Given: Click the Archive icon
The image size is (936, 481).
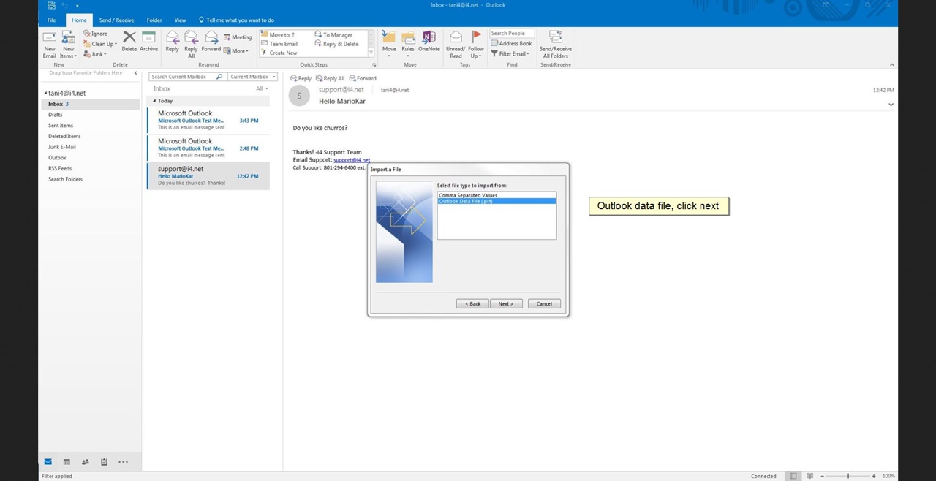Looking at the screenshot, I should pos(148,42).
